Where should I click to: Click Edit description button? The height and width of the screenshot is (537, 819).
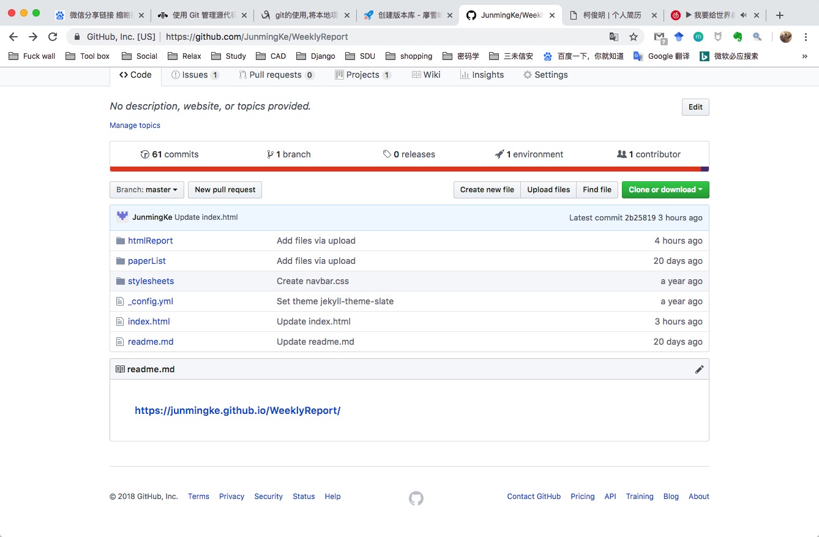(695, 107)
